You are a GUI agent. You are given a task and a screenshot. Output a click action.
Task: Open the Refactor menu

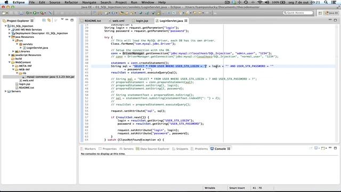71,2
